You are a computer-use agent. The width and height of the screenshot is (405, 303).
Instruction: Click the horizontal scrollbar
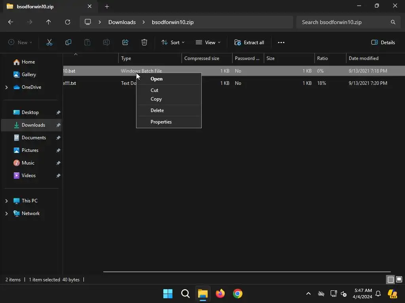click(x=247, y=271)
